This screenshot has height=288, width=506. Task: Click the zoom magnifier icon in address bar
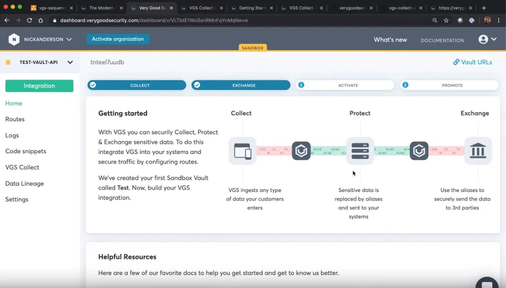(x=435, y=20)
